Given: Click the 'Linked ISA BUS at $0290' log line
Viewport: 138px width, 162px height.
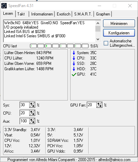Looking at the screenshot, I should click(25, 32).
